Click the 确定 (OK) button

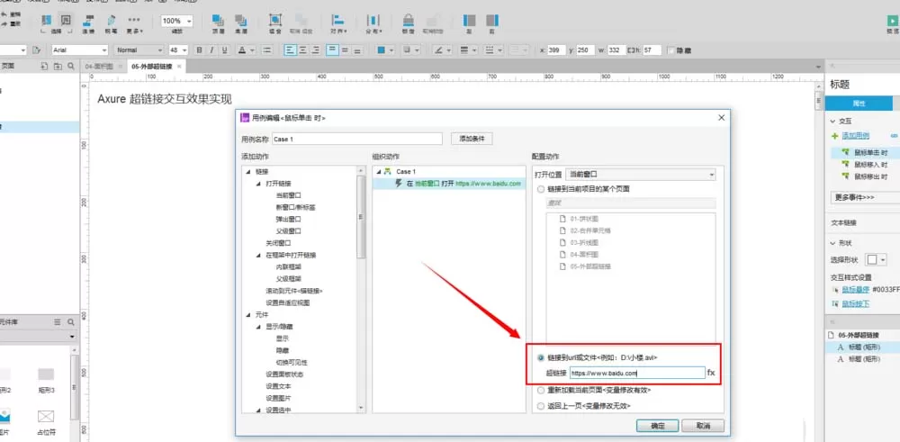tap(657, 426)
